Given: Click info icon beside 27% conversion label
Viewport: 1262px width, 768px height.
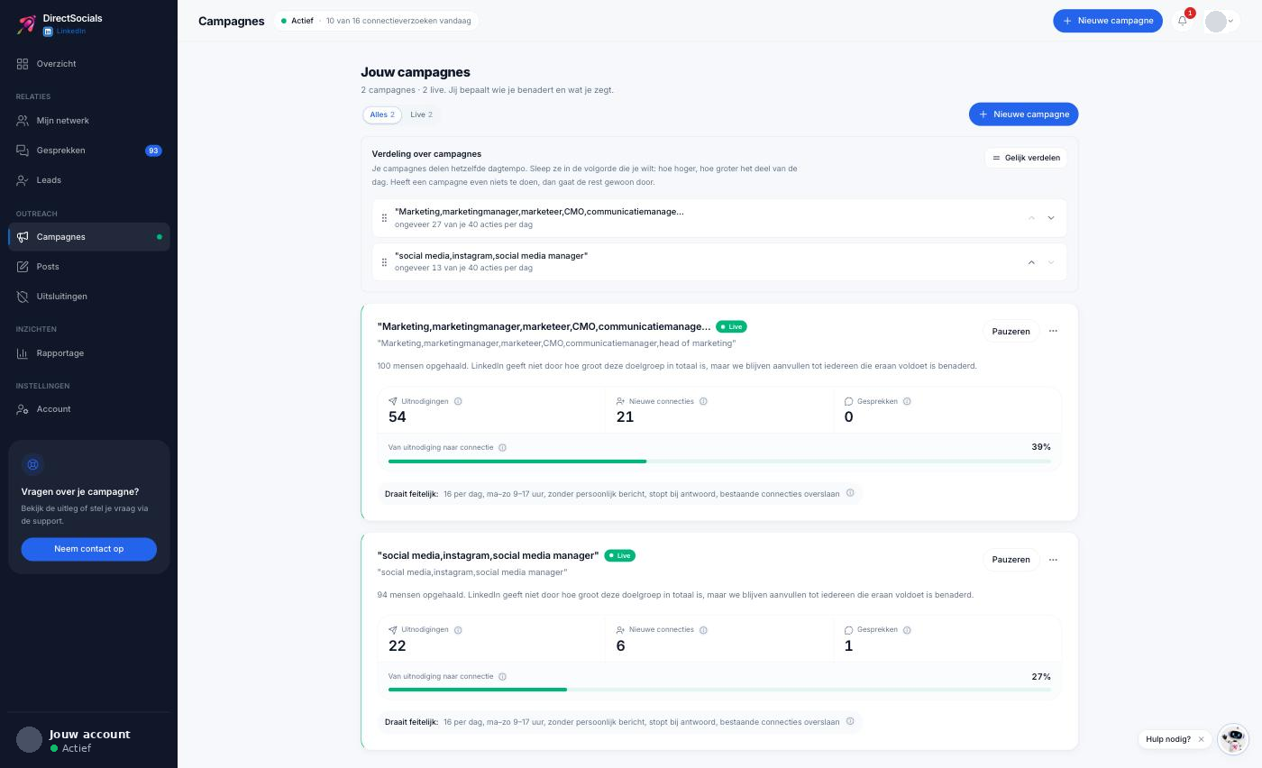Looking at the screenshot, I should 502,677.
